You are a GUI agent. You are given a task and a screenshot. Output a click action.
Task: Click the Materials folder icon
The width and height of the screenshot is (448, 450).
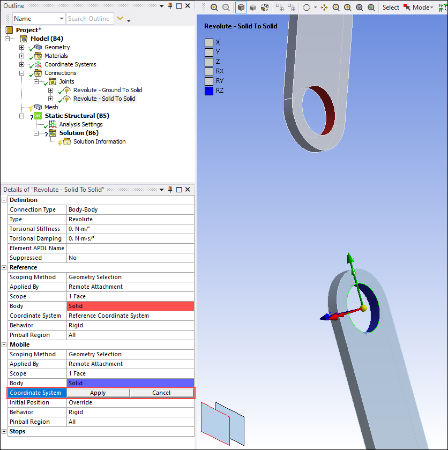pyautogui.click(x=38, y=55)
